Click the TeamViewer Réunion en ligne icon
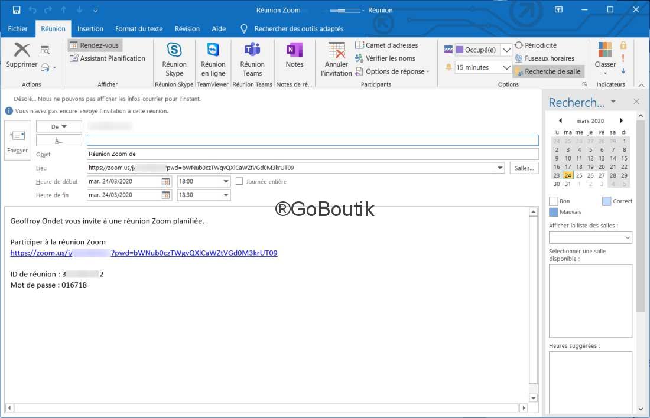 [x=213, y=50]
